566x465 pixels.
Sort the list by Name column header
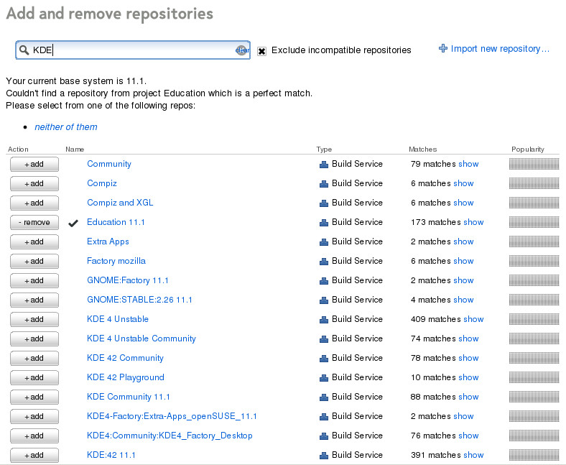coord(75,149)
